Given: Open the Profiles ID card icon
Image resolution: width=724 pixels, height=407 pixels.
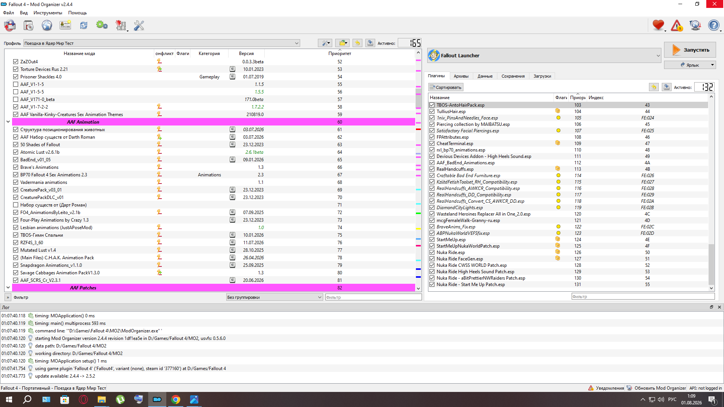Looking at the screenshot, I should (65, 25).
